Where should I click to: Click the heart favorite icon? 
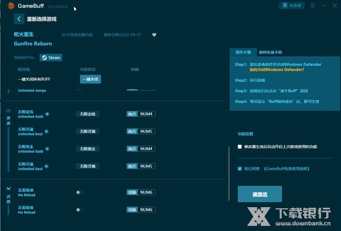pyautogui.click(x=154, y=34)
